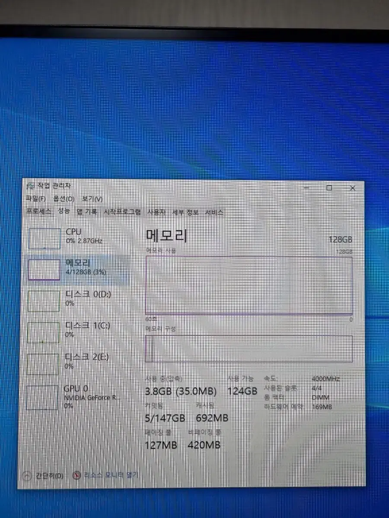
Task: Click the 메모리 구성 composition bar
Action: [x=251, y=347]
